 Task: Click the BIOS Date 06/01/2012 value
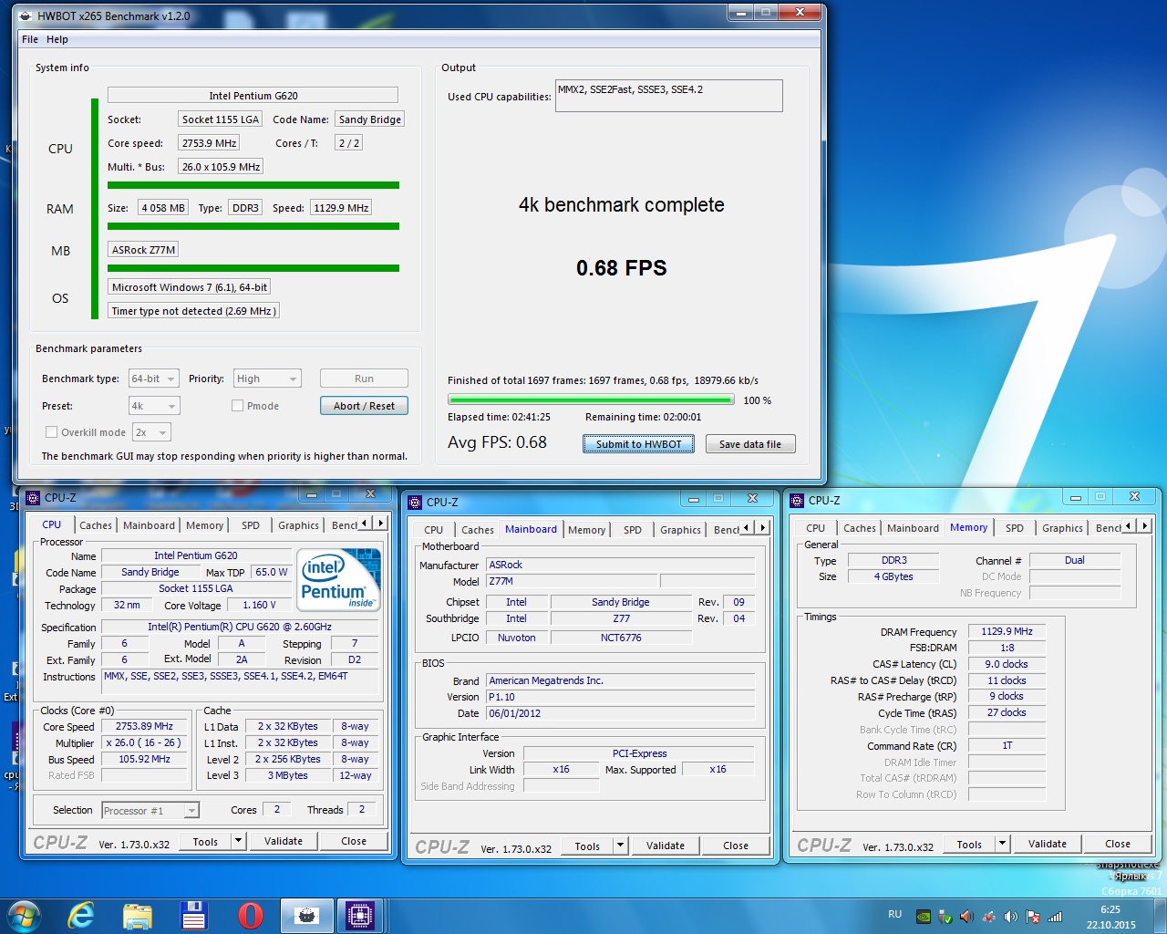pos(620,713)
